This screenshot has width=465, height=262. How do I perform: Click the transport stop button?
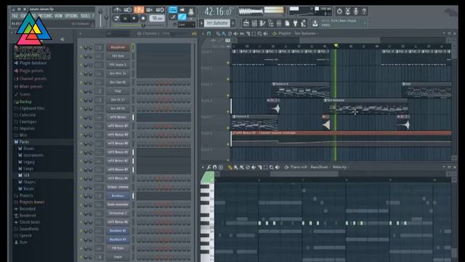click(134, 18)
